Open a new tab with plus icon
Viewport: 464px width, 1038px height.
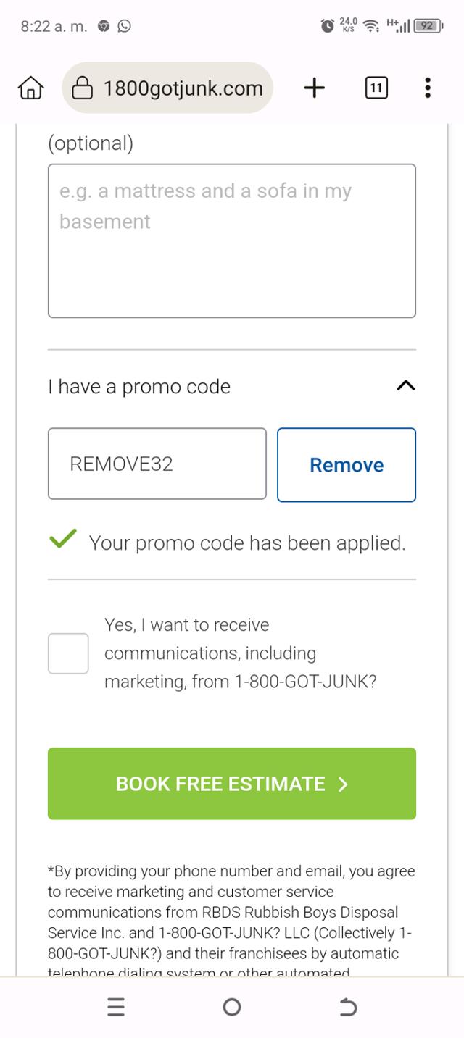(314, 88)
